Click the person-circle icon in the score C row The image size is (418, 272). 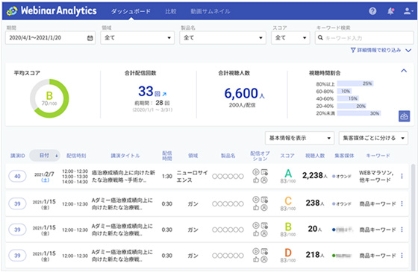coord(264,208)
